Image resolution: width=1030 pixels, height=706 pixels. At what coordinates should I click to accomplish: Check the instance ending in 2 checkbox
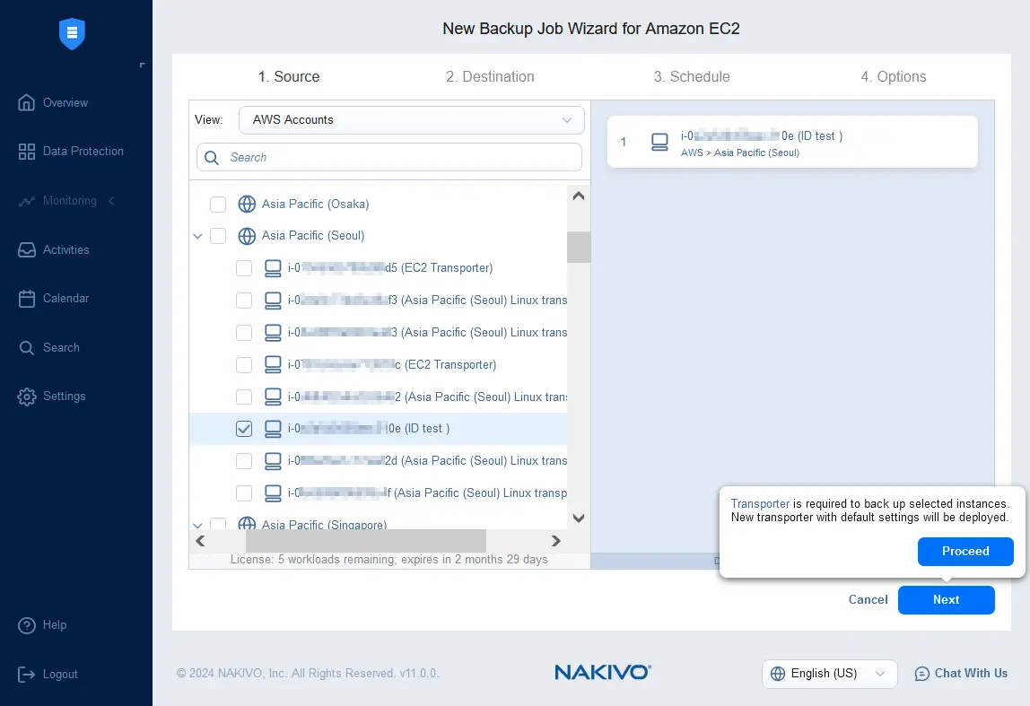coord(244,397)
